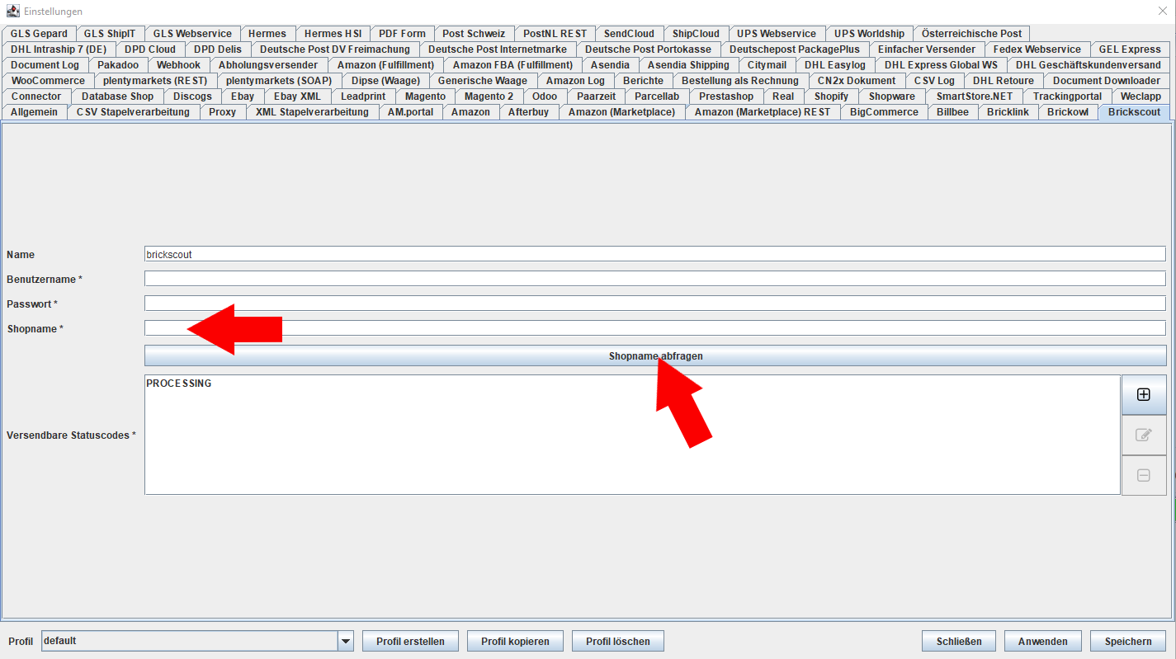Click the application icon in title bar

pyautogui.click(x=12, y=12)
